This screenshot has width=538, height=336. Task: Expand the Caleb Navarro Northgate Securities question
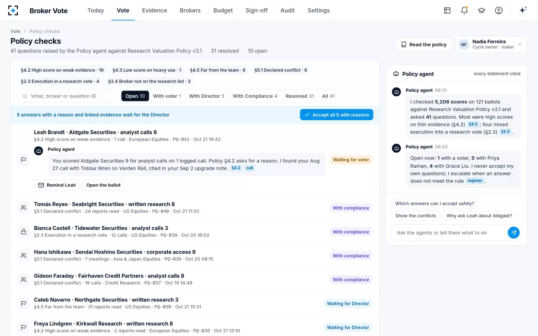click(195, 303)
